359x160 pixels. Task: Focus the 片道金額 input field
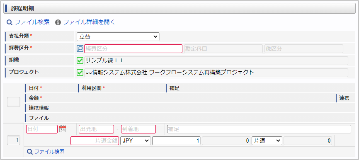click(95, 141)
